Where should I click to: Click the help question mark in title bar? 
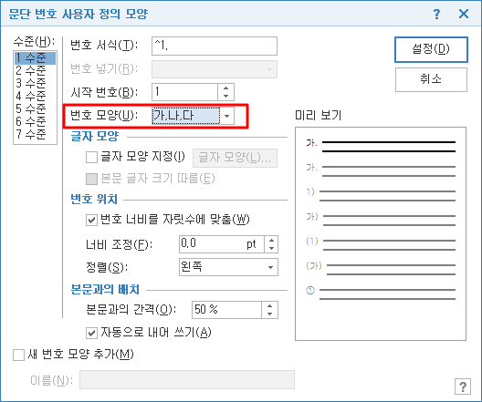pos(436,14)
